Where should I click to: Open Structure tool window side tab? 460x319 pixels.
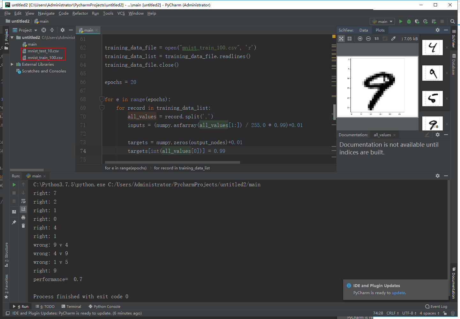(x=6, y=255)
